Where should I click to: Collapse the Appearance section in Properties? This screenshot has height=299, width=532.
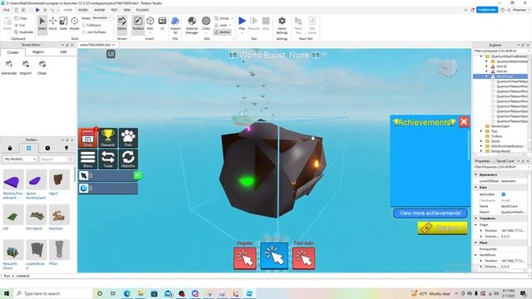pos(476,174)
